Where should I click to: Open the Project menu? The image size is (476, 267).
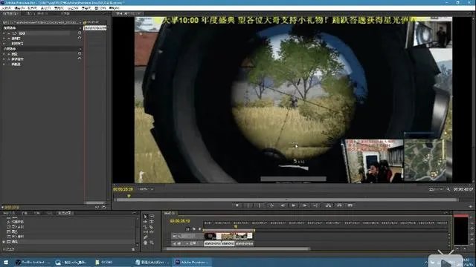tap(32, 8)
